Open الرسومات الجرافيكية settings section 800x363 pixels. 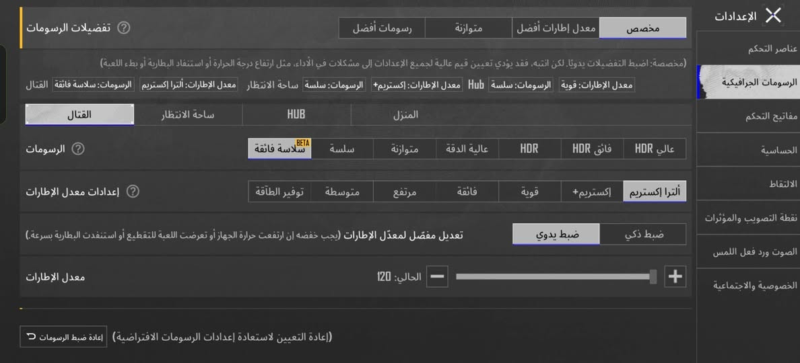(748, 82)
